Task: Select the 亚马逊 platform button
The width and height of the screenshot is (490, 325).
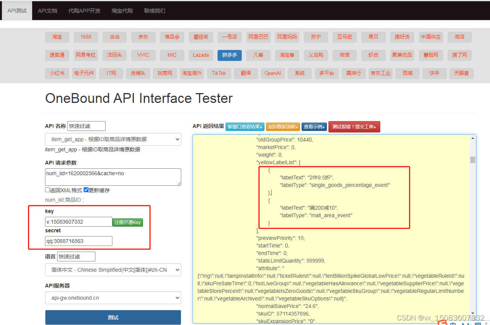Action: click(345, 37)
